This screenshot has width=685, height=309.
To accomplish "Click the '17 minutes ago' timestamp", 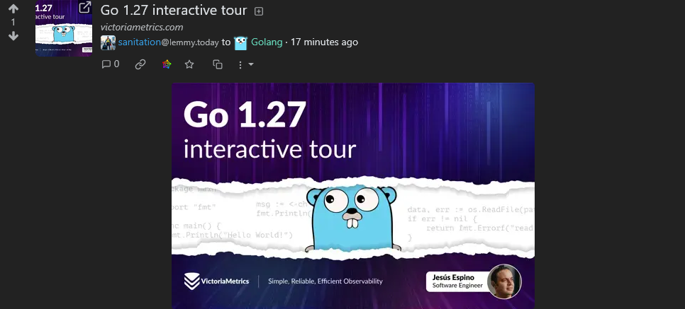I will pyautogui.click(x=324, y=42).
